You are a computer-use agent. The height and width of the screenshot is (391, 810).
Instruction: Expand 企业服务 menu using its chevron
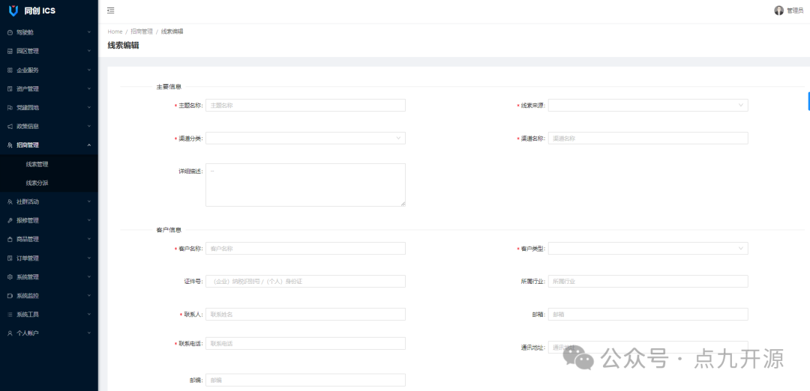pos(88,70)
